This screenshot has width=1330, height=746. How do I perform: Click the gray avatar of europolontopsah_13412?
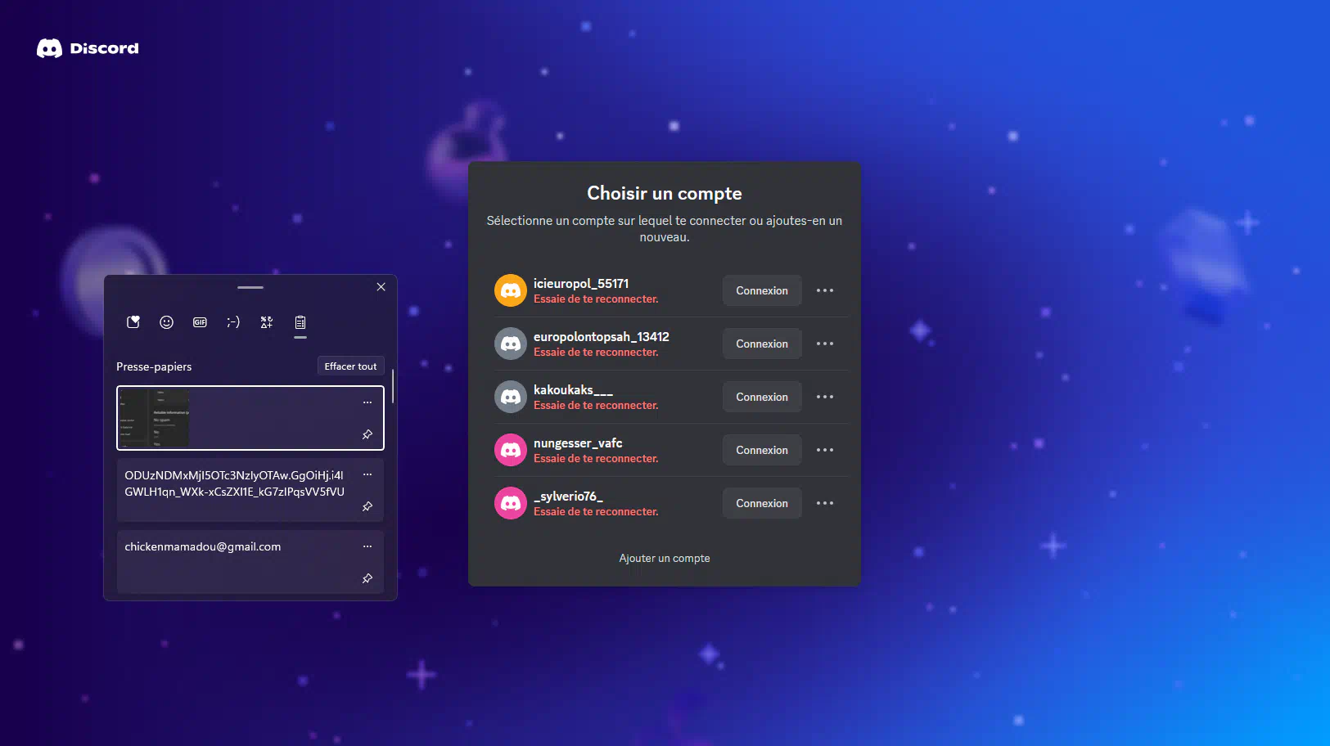coord(511,344)
